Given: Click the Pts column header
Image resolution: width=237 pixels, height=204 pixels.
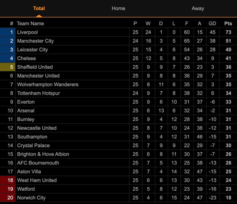Looking at the screenshot, I should coord(228,23).
